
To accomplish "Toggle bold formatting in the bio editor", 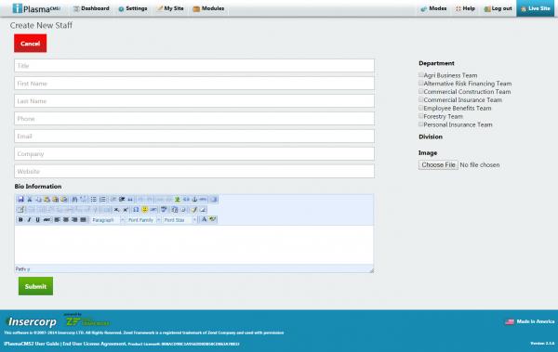I will [20, 220].
